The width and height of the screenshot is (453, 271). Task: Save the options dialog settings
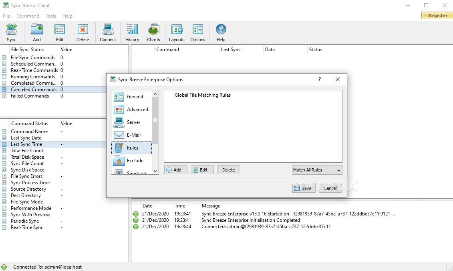click(304, 188)
